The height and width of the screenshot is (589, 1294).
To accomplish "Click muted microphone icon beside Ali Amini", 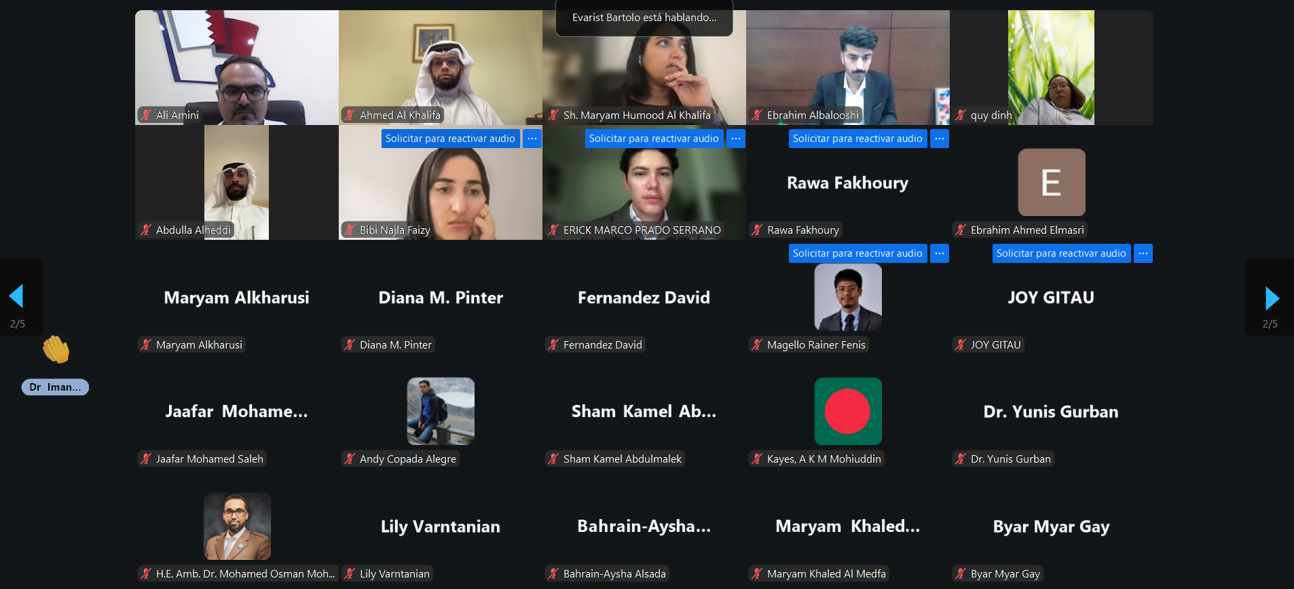I will 146,115.
